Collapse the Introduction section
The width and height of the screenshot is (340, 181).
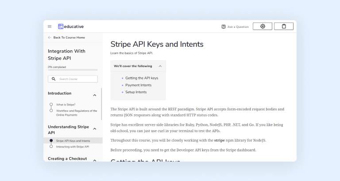[94, 95]
